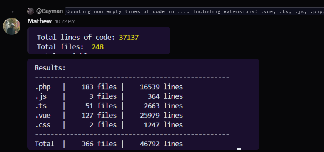Screen dimensions: 324x152
Task: Click the Mathew username
Action: click(40, 21)
